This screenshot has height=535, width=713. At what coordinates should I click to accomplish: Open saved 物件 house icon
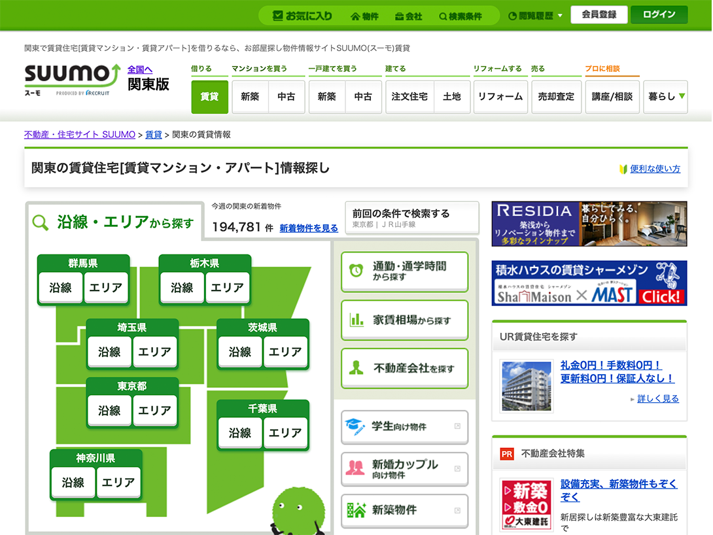click(x=355, y=16)
